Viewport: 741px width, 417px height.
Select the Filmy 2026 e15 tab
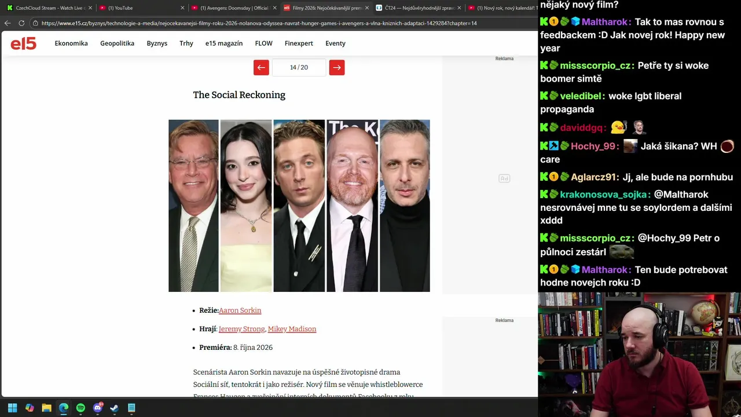(325, 8)
